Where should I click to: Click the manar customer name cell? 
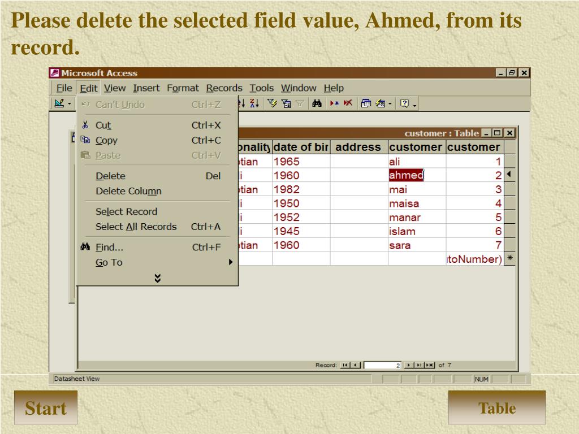tap(417, 218)
